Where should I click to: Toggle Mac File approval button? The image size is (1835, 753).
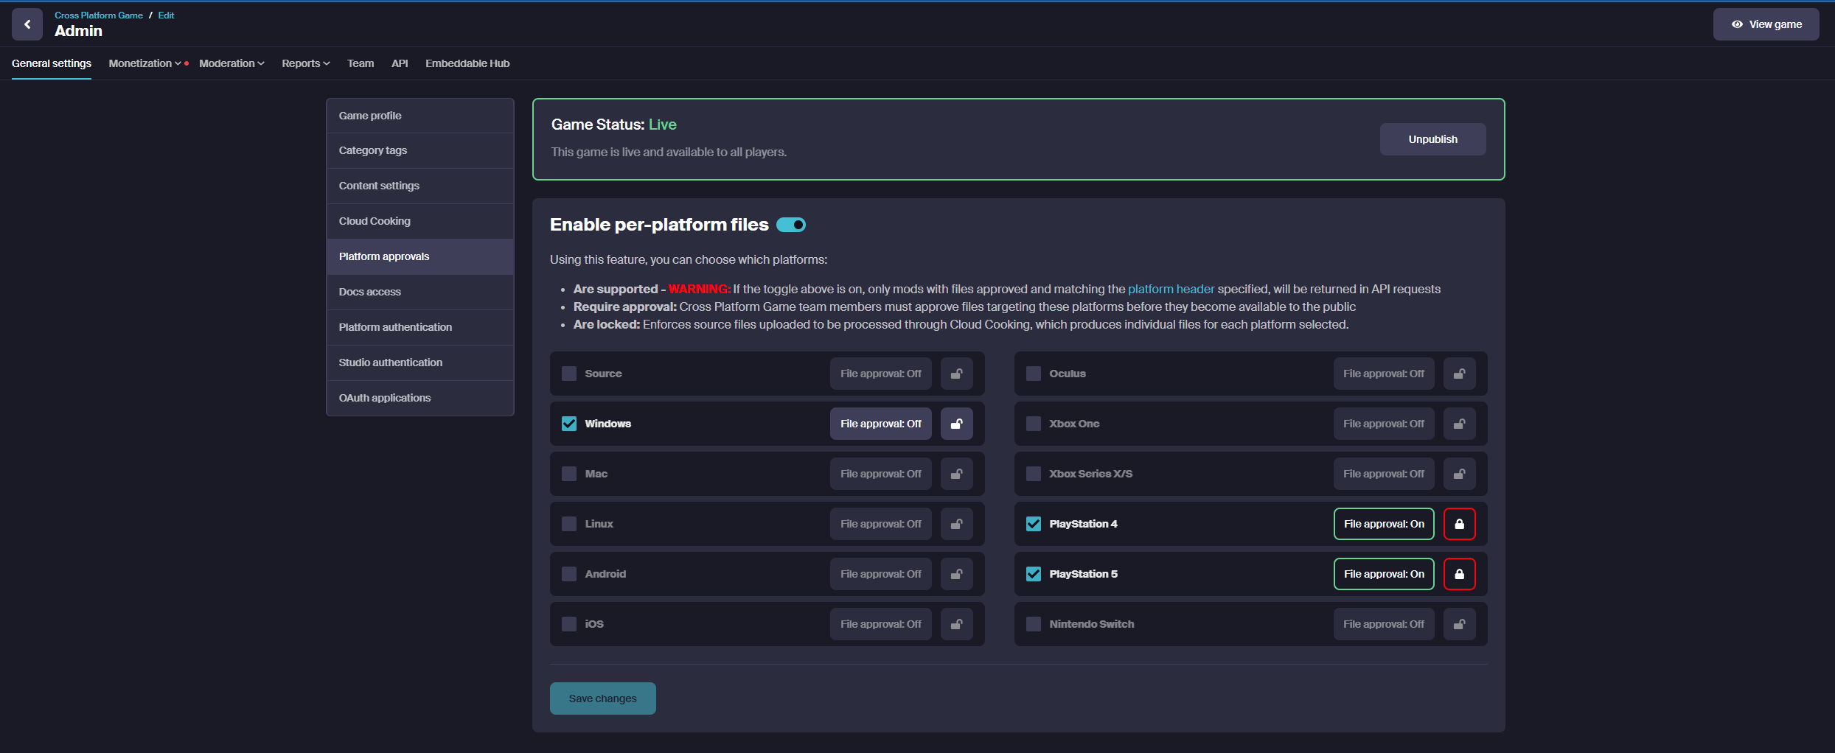[x=880, y=474]
